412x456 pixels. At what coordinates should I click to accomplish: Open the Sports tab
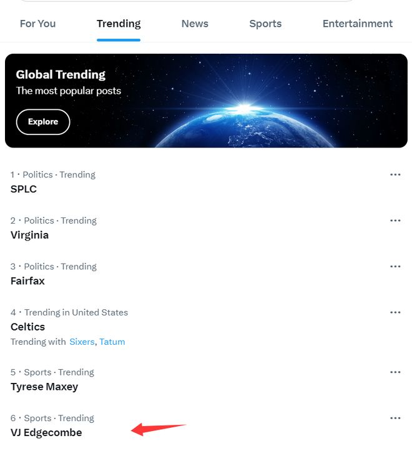(x=265, y=24)
